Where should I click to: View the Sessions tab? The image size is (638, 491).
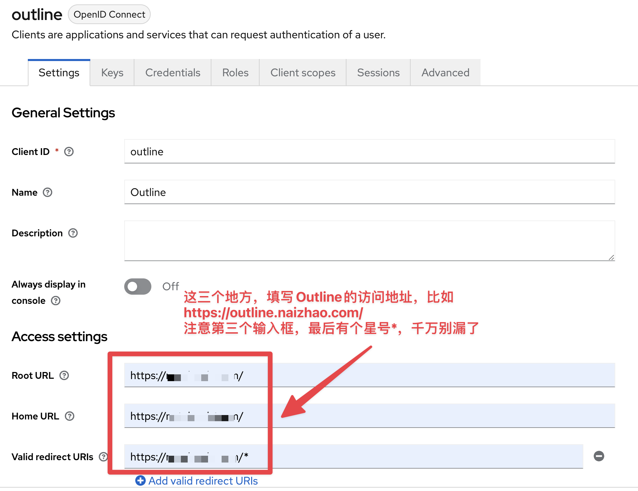tap(378, 73)
